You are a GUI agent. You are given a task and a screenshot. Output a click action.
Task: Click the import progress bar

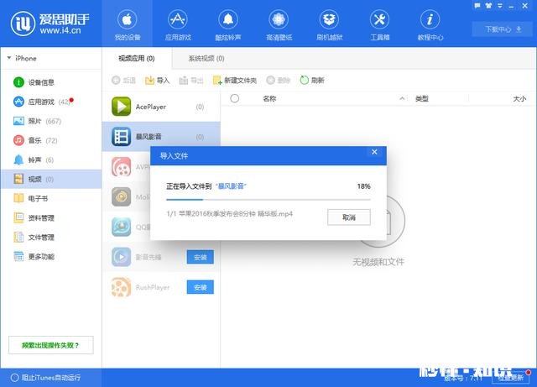click(x=268, y=199)
